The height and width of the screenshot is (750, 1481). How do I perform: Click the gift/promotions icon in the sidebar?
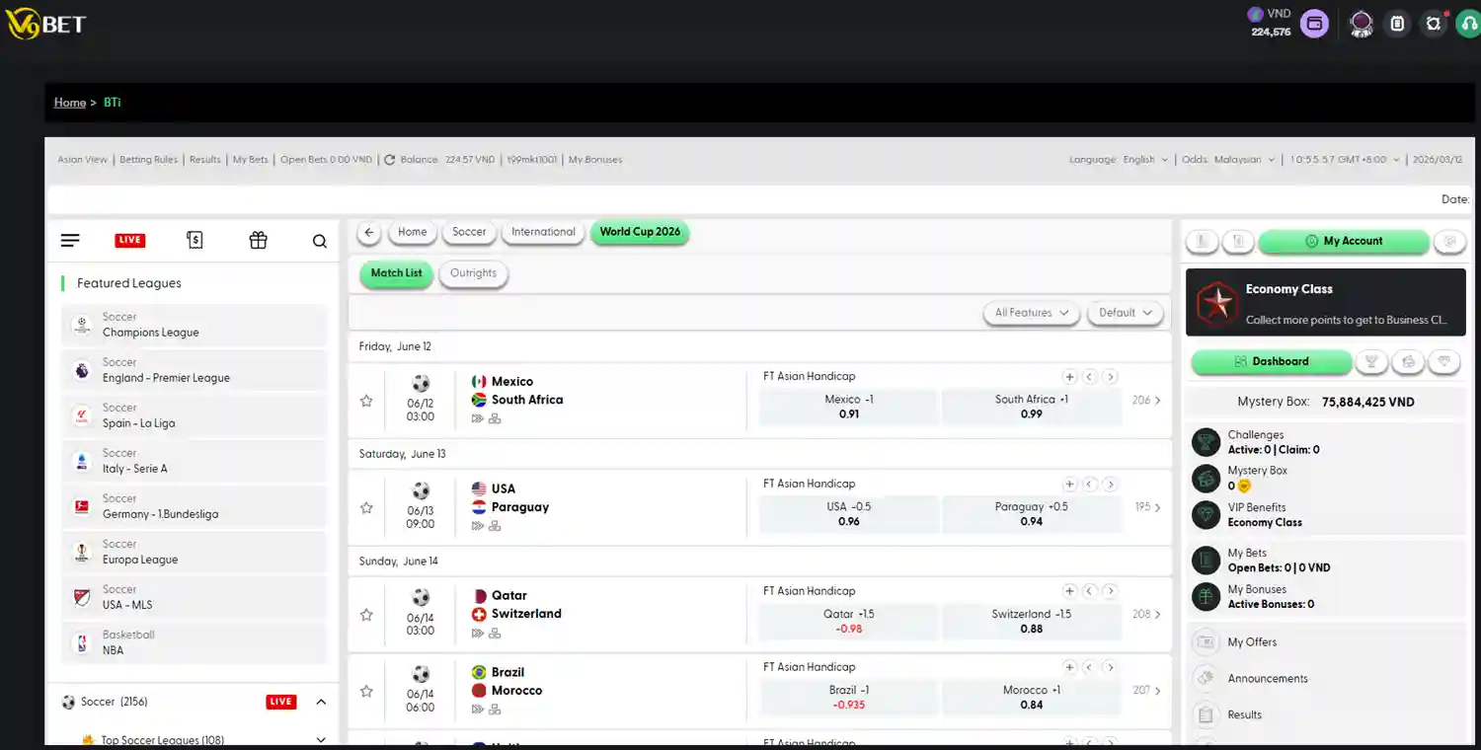pyautogui.click(x=258, y=240)
